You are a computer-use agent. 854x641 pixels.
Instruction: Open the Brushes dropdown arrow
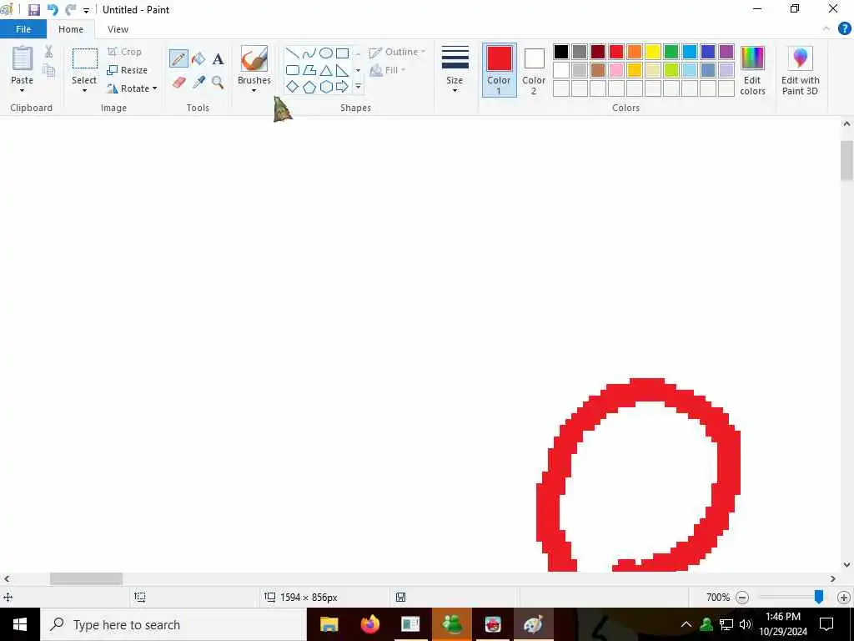(254, 90)
